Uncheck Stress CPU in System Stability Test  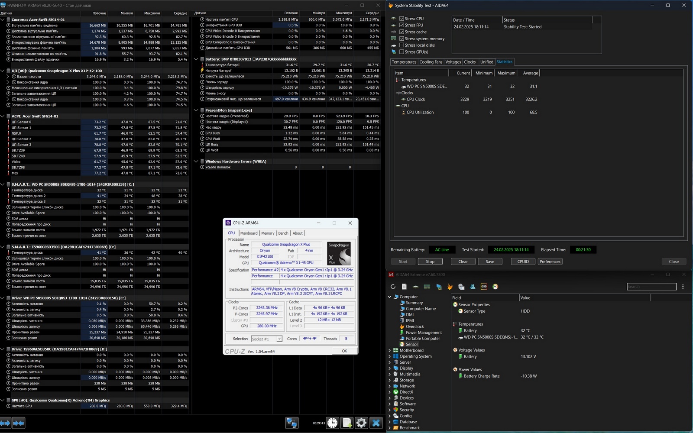click(x=402, y=19)
